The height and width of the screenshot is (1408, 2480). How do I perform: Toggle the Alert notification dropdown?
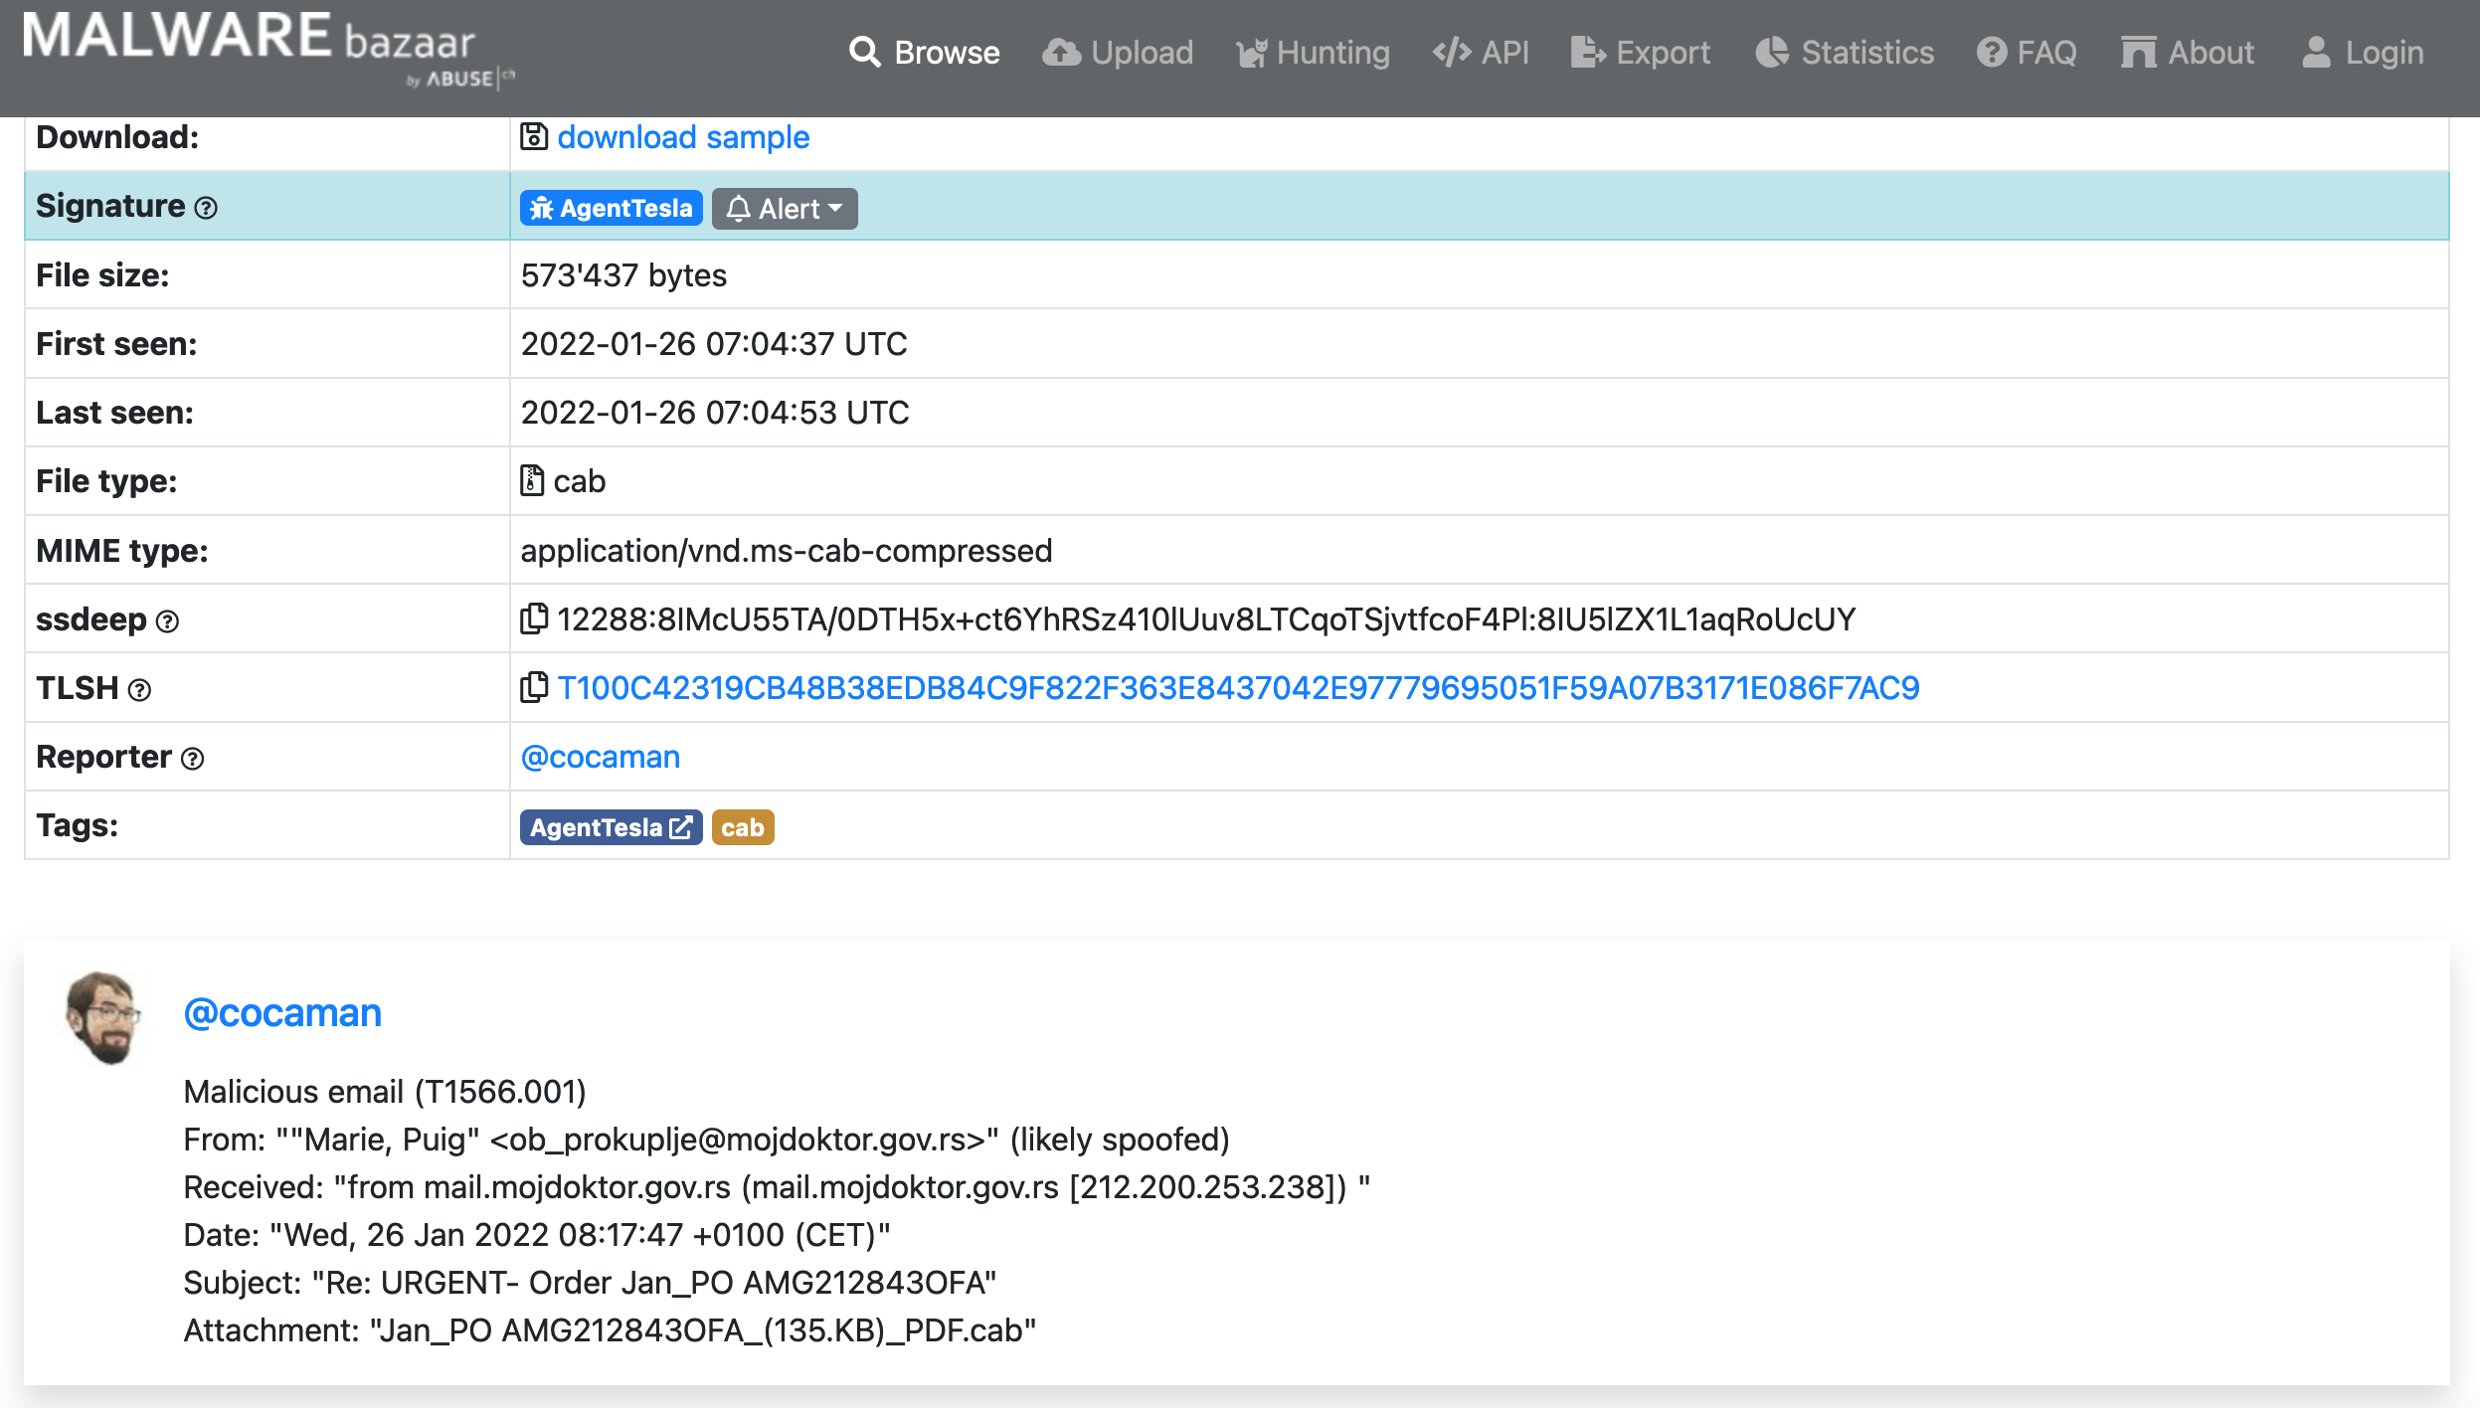(786, 208)
